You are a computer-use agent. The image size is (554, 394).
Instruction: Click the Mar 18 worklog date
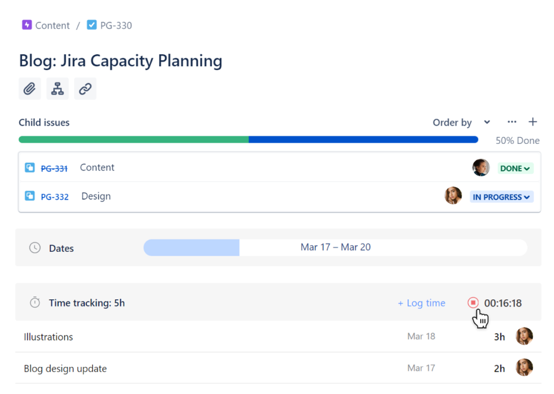pyautogui.click(x=421, y=336)
